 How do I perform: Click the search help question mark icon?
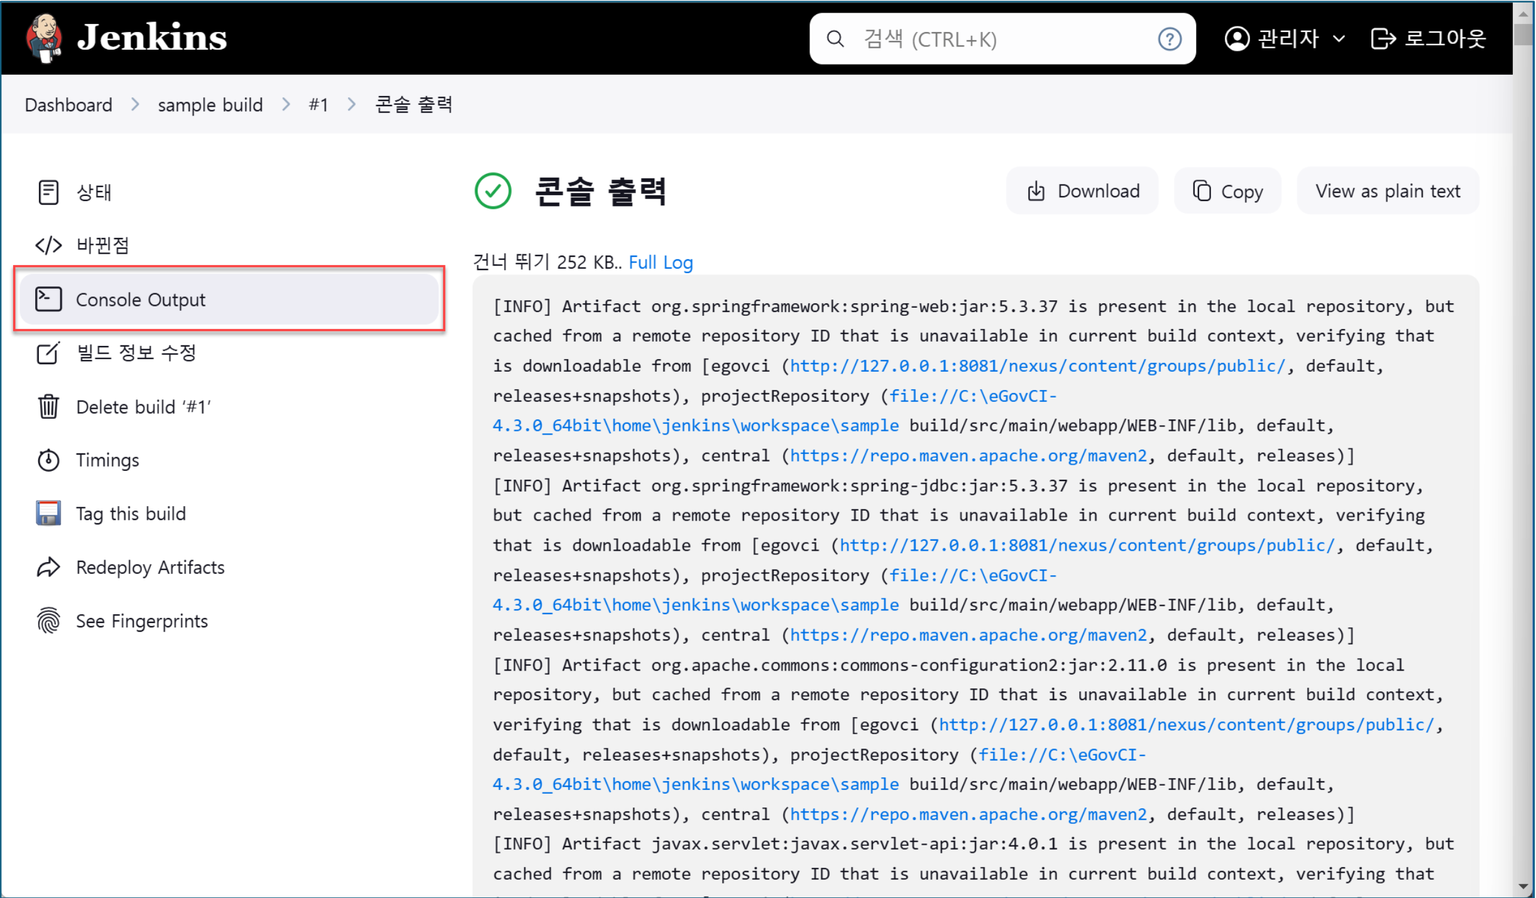pyautogui.click(x=1170, y=39)
